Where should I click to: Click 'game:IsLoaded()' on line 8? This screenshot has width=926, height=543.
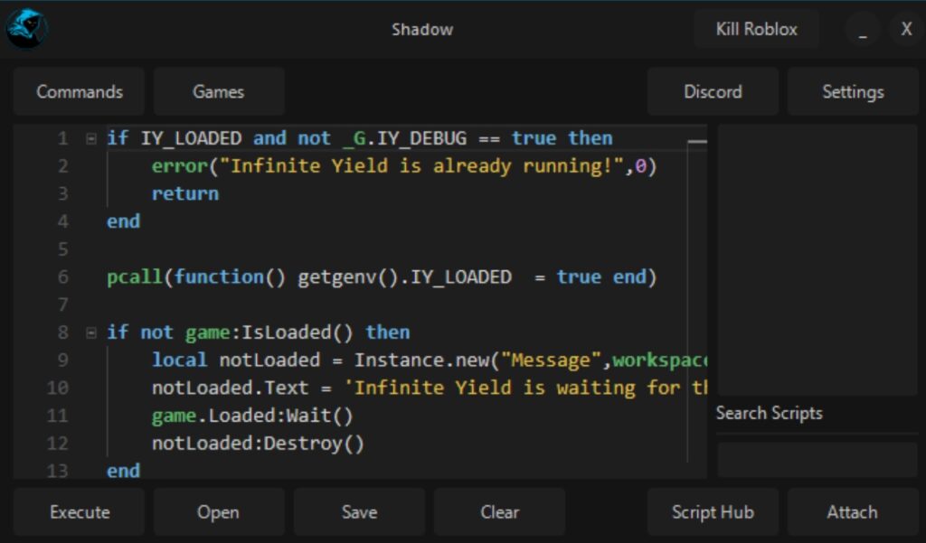(269, 332)
